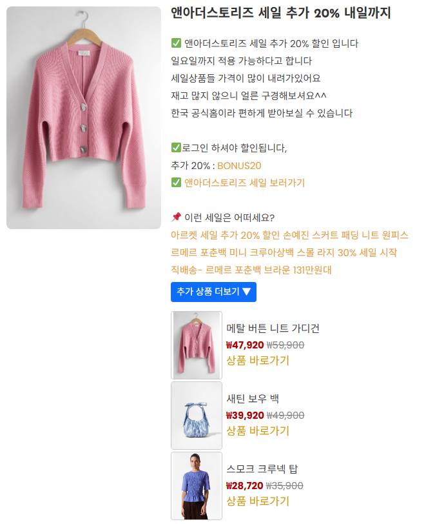Open 직배송- 르메르 포춘백 브라운 131만원대 link
Viewport: 446px width, 524px height.
click(251, 270)
